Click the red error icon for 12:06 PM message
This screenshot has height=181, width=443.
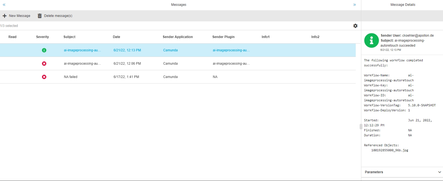tap(44, 64)
